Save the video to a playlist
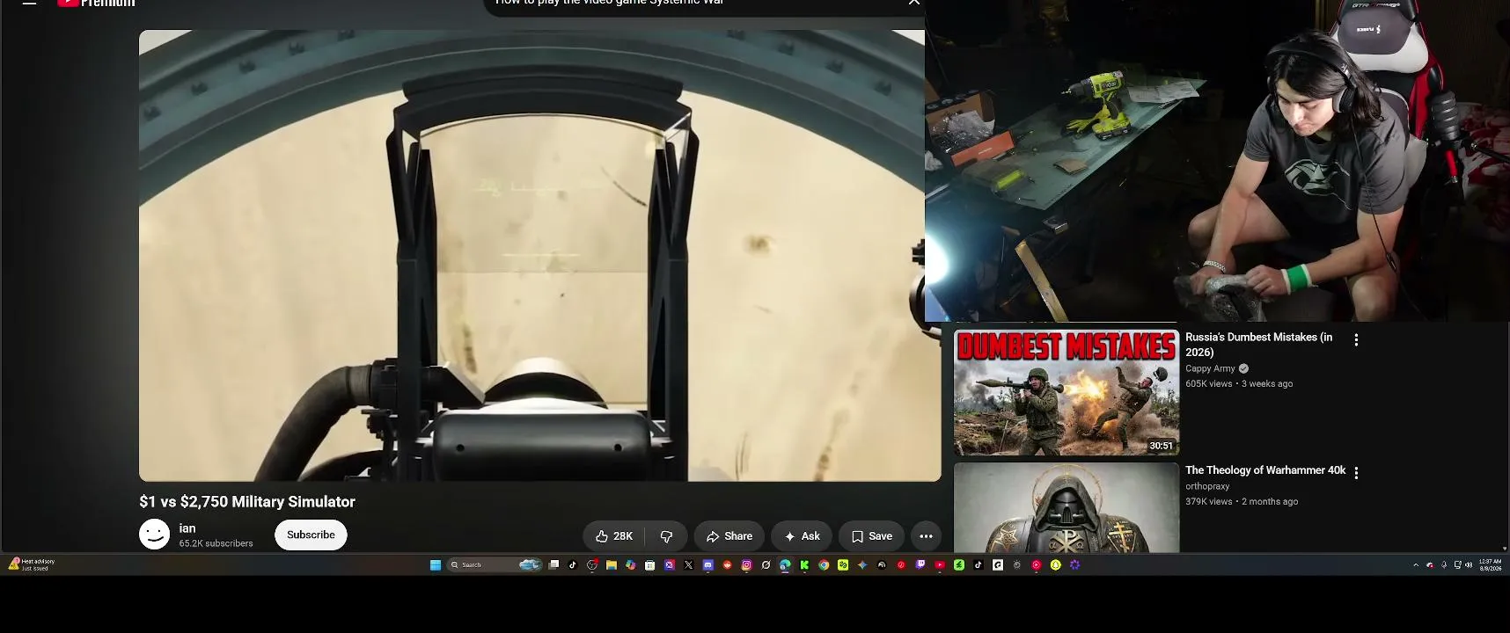 point(871,536)
